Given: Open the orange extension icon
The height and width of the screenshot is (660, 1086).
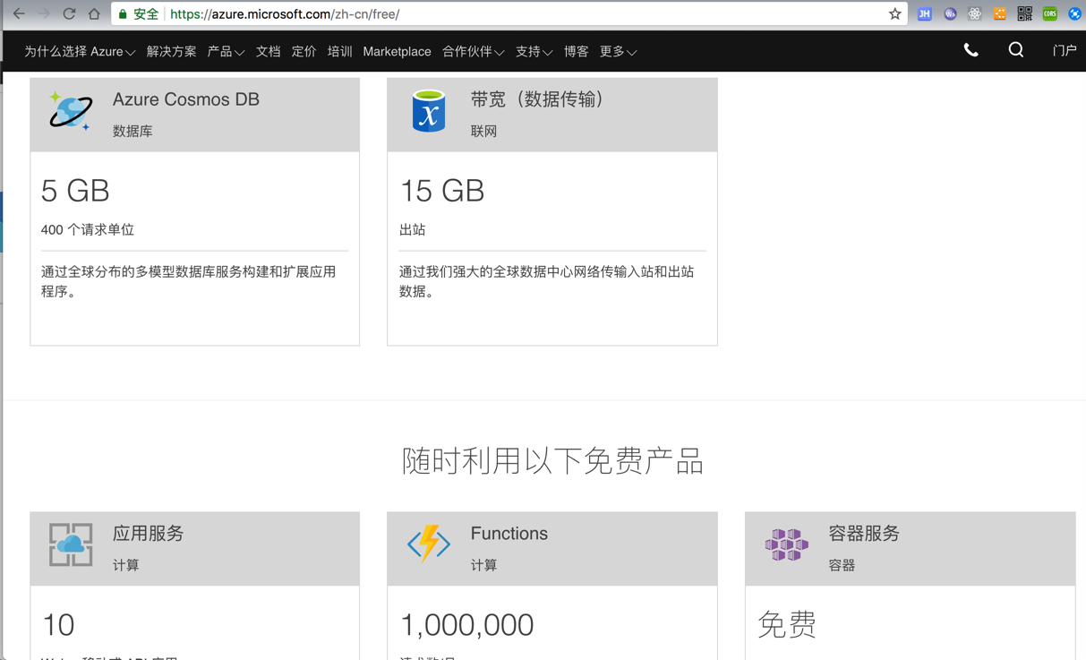Looking at the screenshot, I should point(1000,13).
